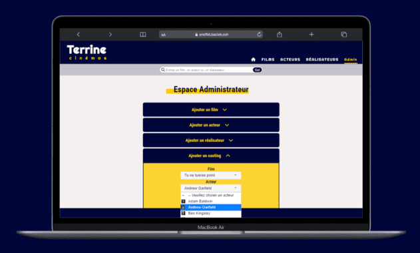Screen dimensions: 420x253
Task: Click the browser back arrow
Action: (x=79, y=35)
